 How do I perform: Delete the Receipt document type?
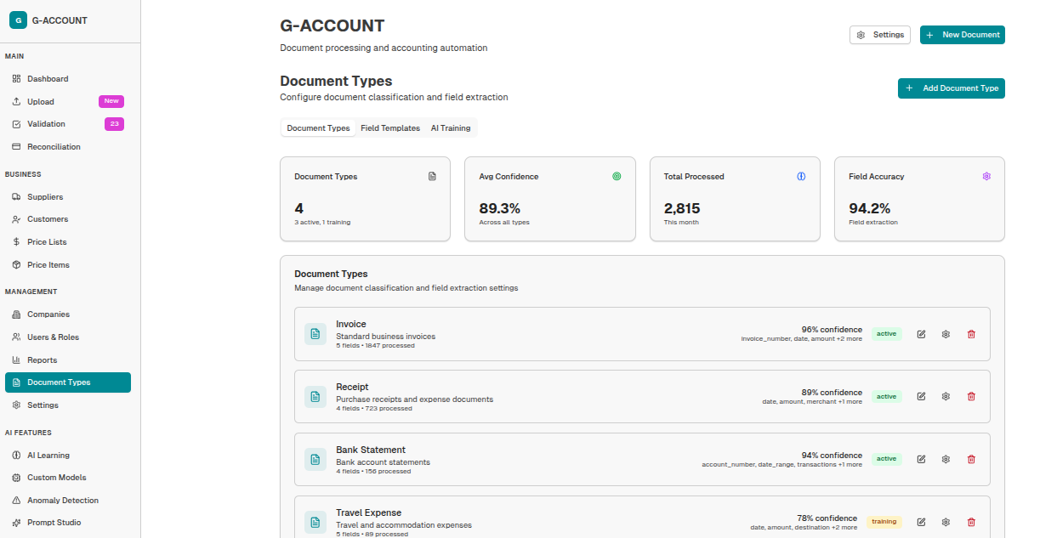[971, 396]
